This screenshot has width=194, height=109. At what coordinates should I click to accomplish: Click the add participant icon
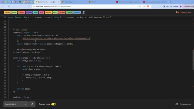coord(84,12)
